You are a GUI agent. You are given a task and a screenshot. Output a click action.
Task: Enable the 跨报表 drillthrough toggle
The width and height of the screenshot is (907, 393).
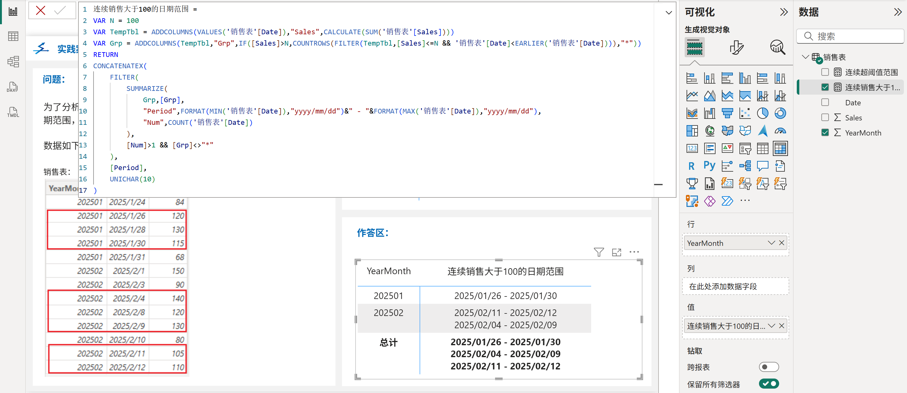pyautogui.click(x=769, y=367)
